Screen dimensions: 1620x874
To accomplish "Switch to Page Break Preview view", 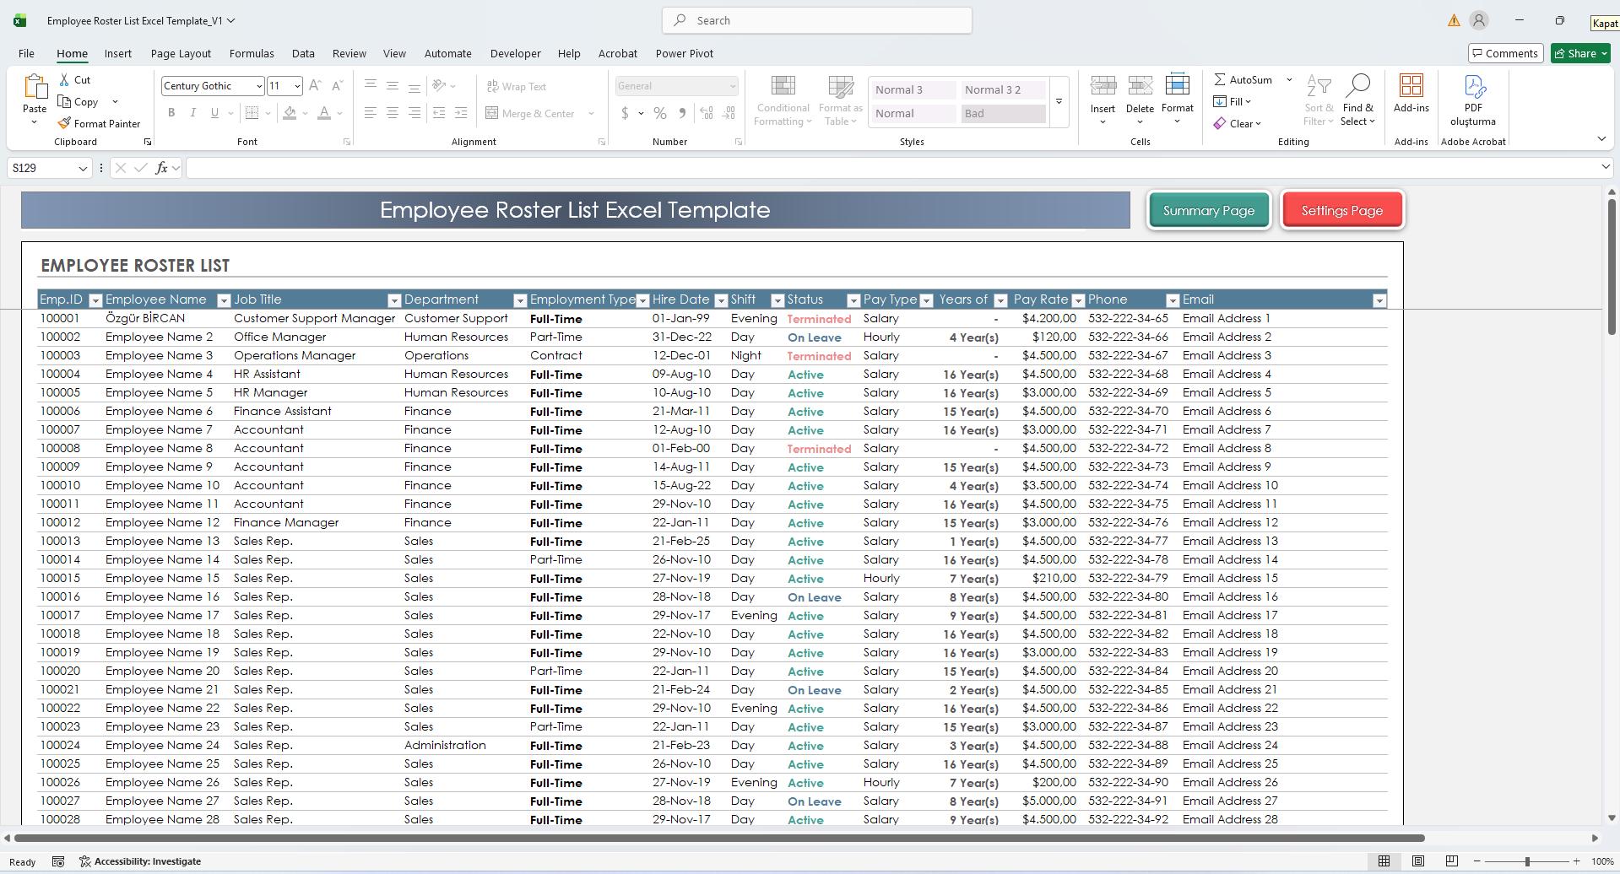I will tap(1452, 861).
